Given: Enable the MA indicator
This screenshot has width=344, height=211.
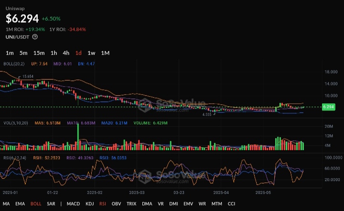Looking at the screenshot, I should click(6, 204).
